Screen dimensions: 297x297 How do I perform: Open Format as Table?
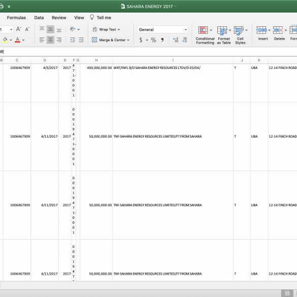click(224, 36)
